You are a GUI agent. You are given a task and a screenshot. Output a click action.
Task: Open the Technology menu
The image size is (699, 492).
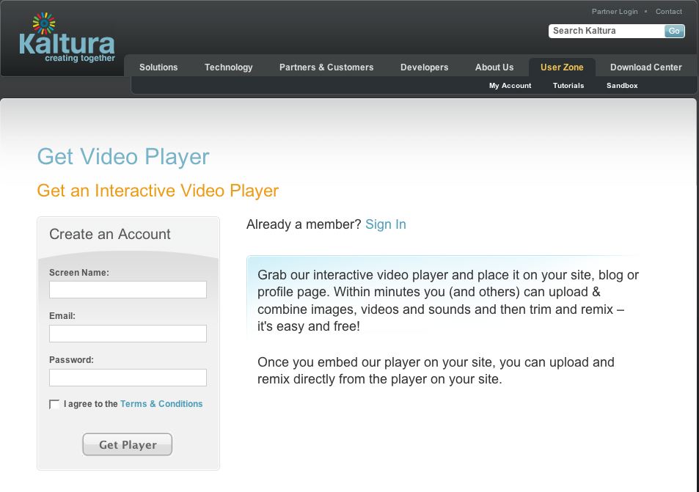pyautogui.click(x=228, y=67)
